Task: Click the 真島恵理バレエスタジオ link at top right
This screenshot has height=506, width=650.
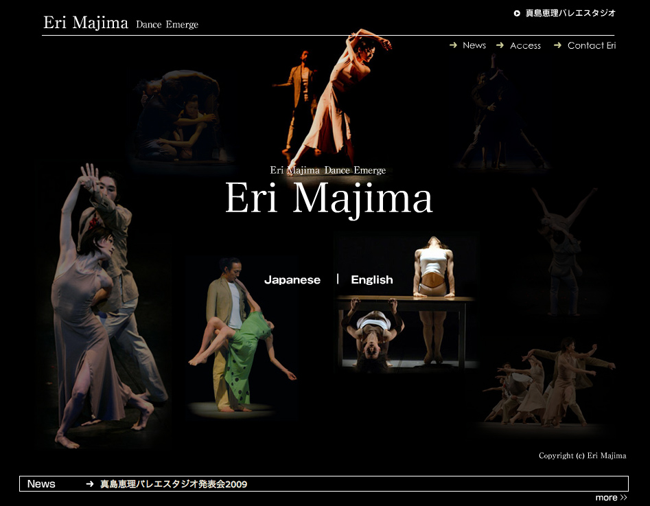Action: click(570, 13)
